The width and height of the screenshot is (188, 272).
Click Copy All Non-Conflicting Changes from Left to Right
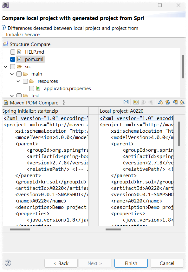point(136,102)
